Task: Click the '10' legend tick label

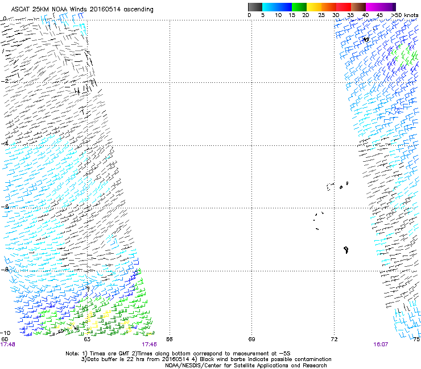Action: [278, 15]
